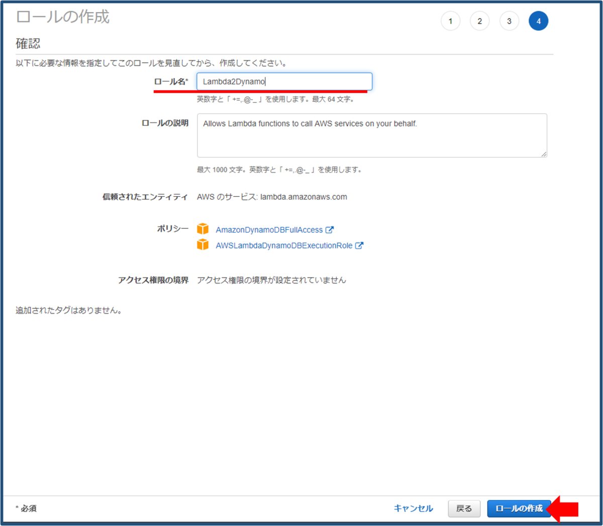Screen dimensions: 603x526
Task: Click the 信頼されたエンティティ label
Action: pos(145,197)
